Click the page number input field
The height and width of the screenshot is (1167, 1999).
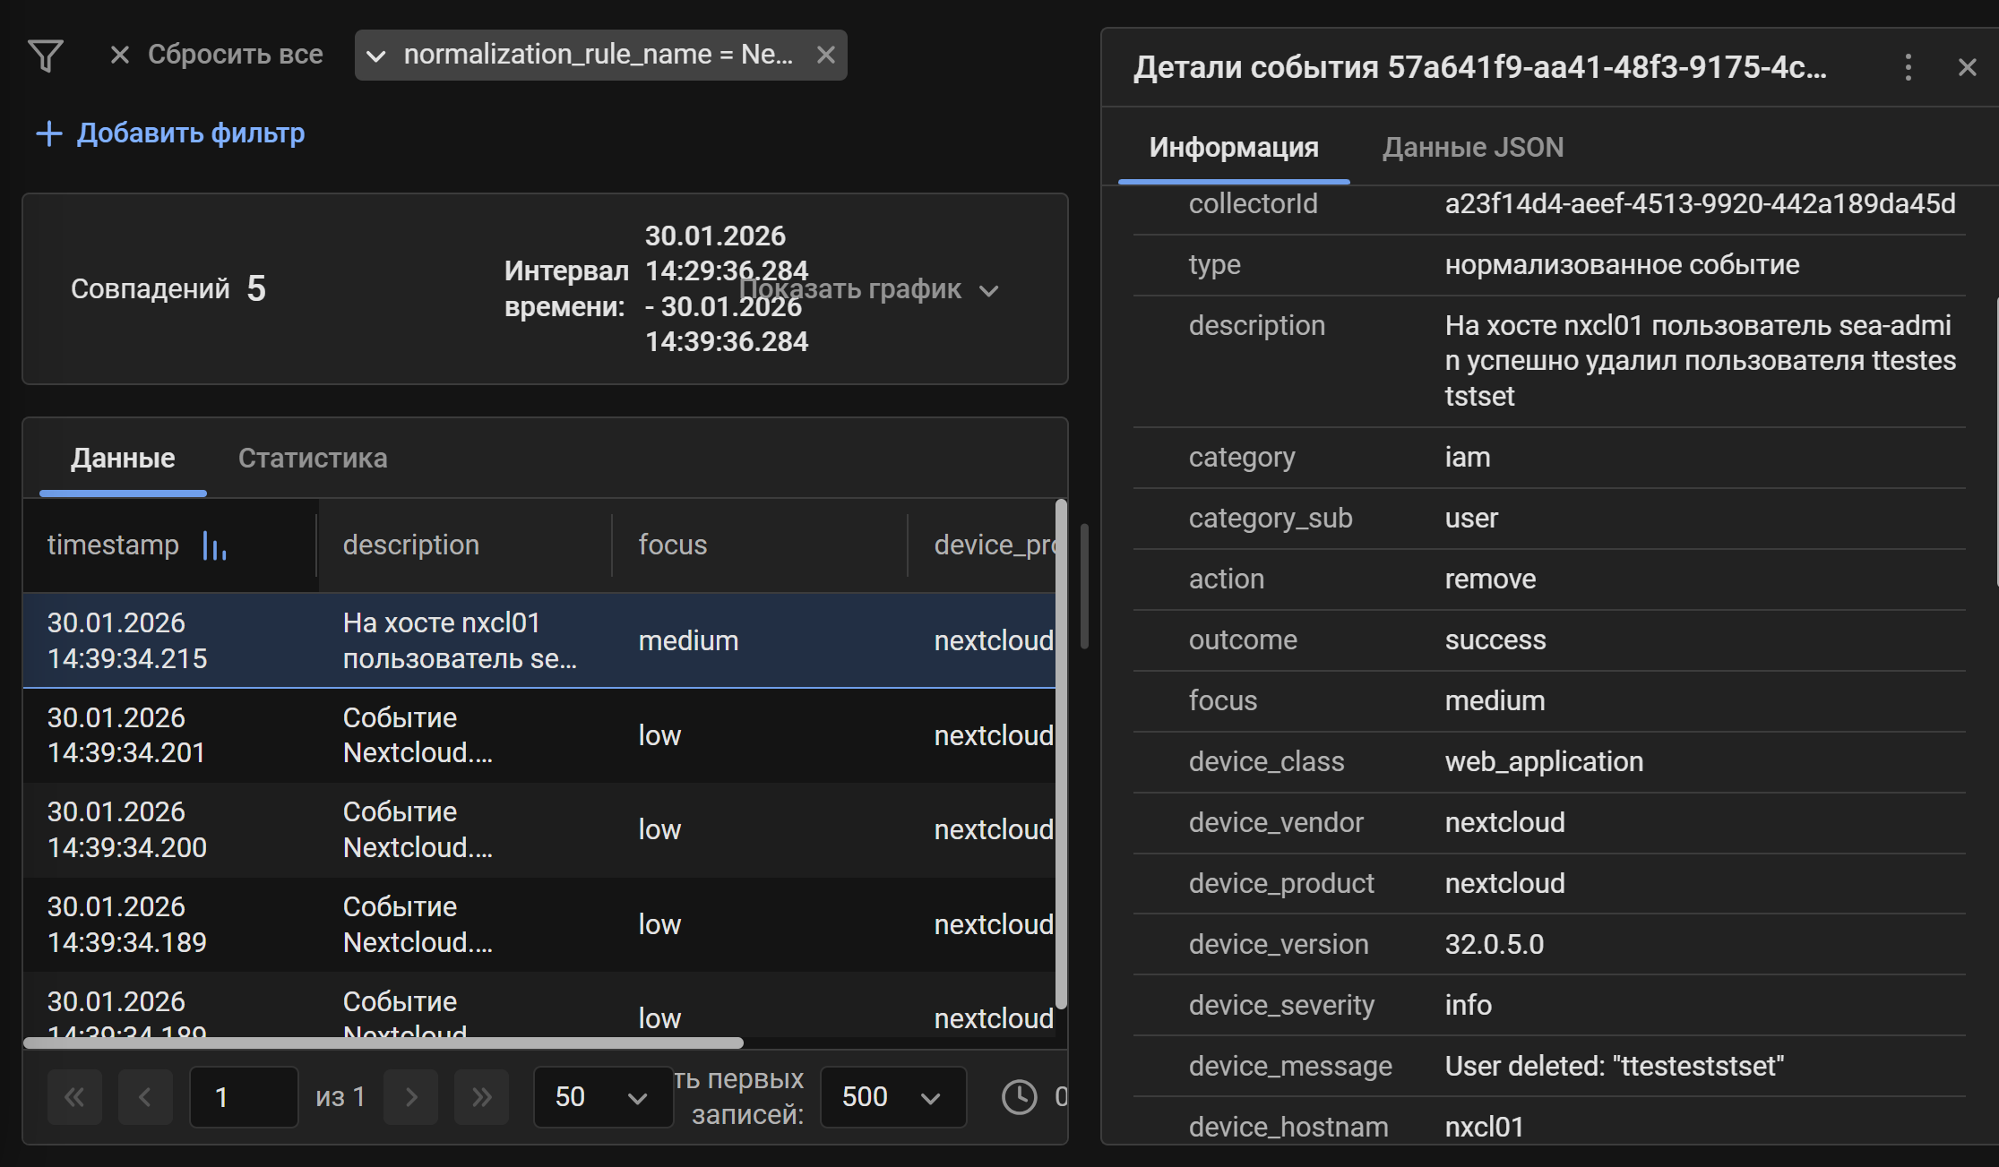point(243,1096)
